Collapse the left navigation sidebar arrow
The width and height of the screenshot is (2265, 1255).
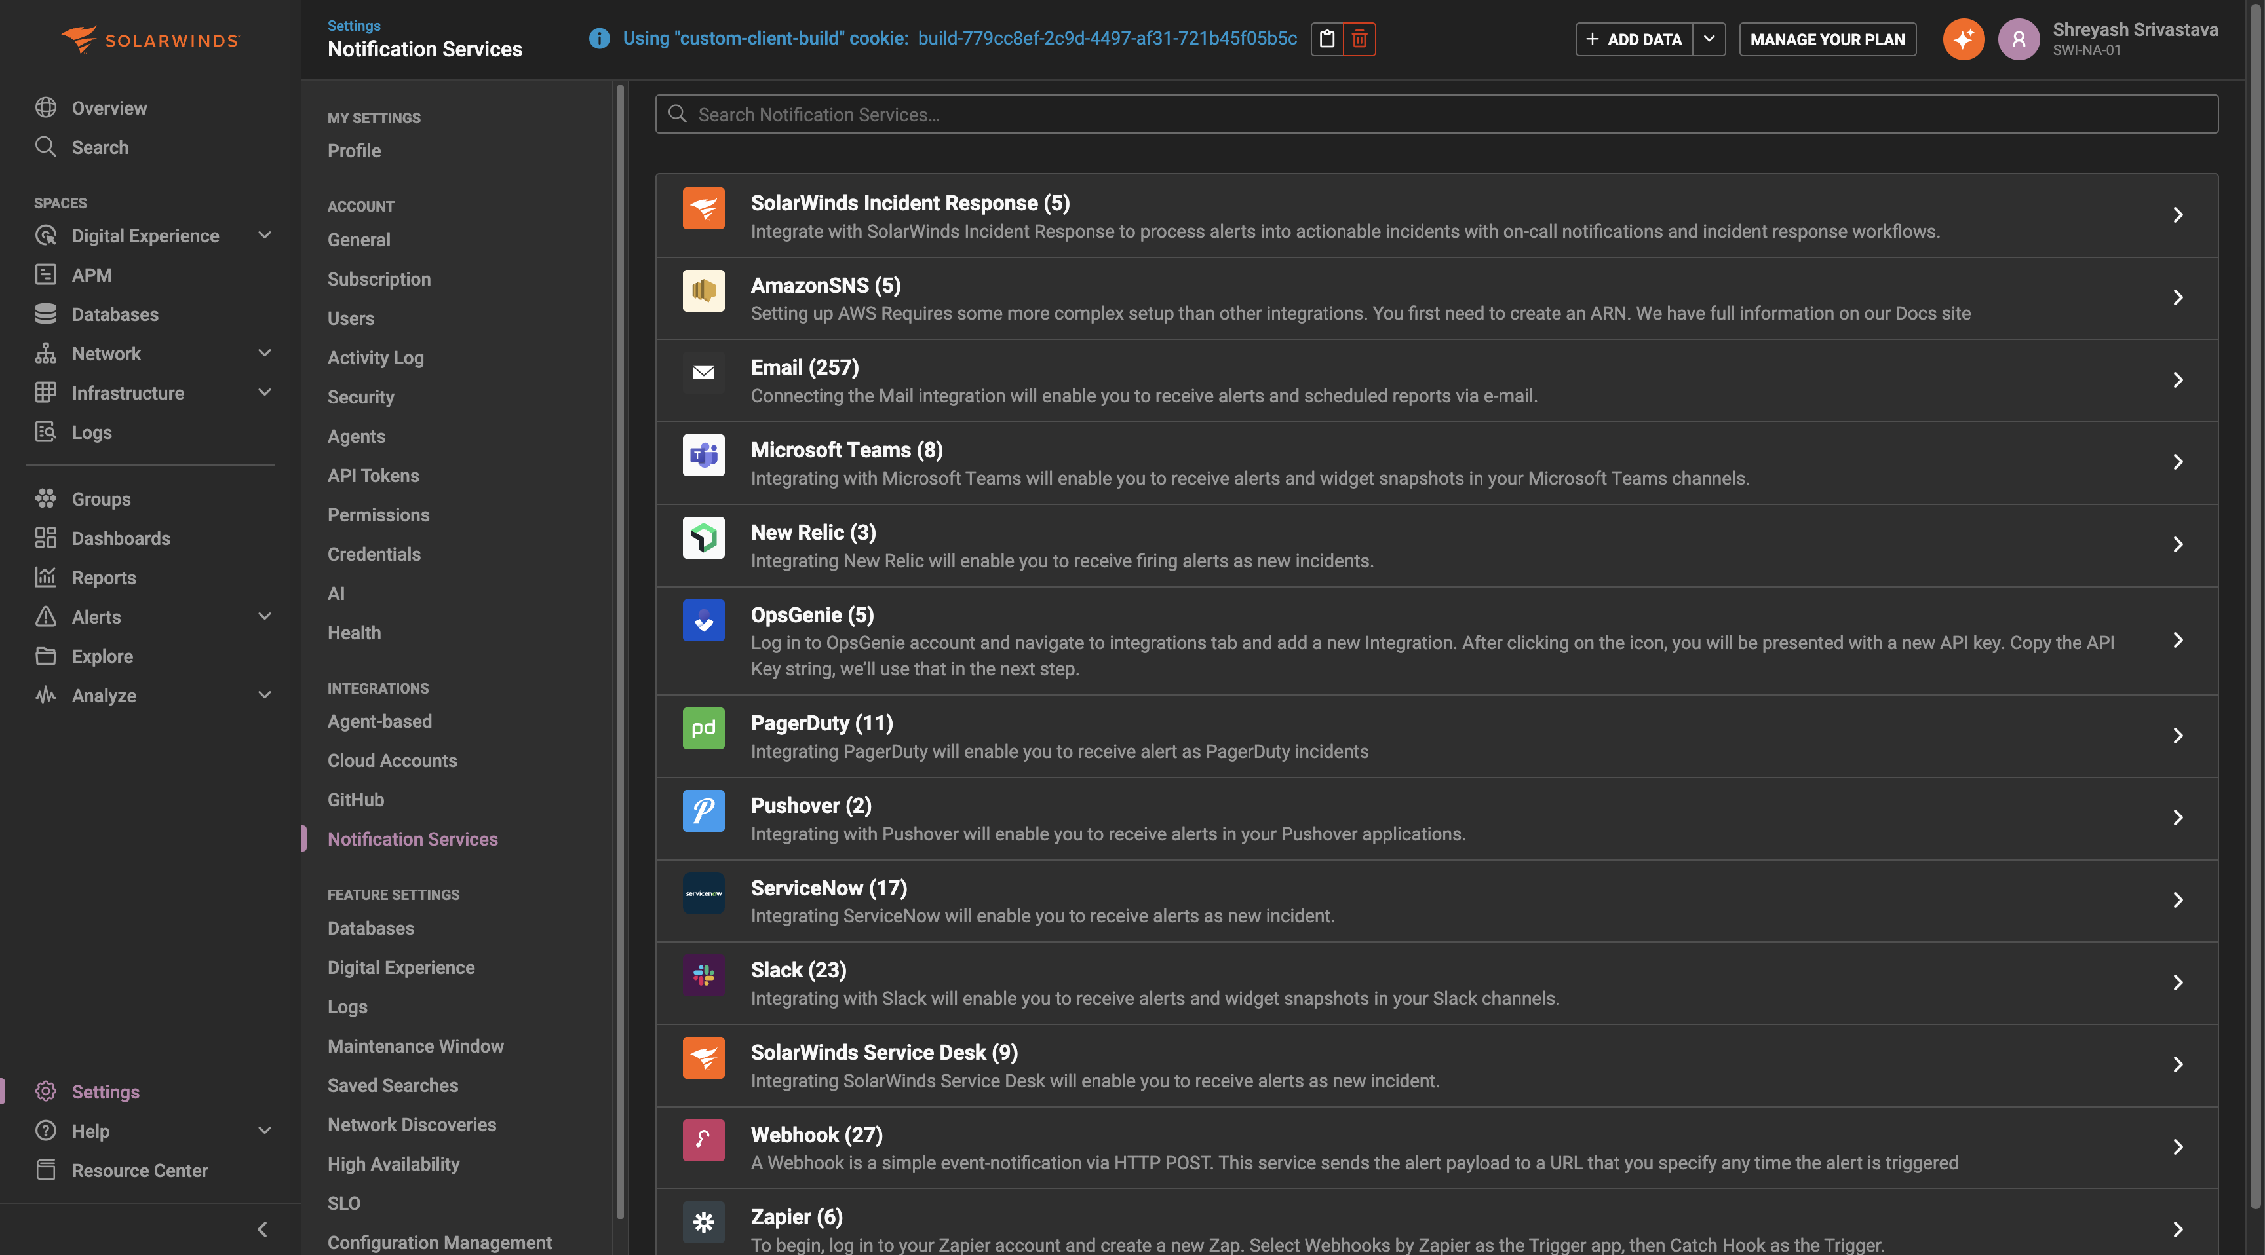coord(262,1229)
